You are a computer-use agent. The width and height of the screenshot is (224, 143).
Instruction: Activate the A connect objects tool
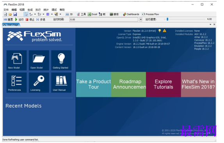pos(31,14)
